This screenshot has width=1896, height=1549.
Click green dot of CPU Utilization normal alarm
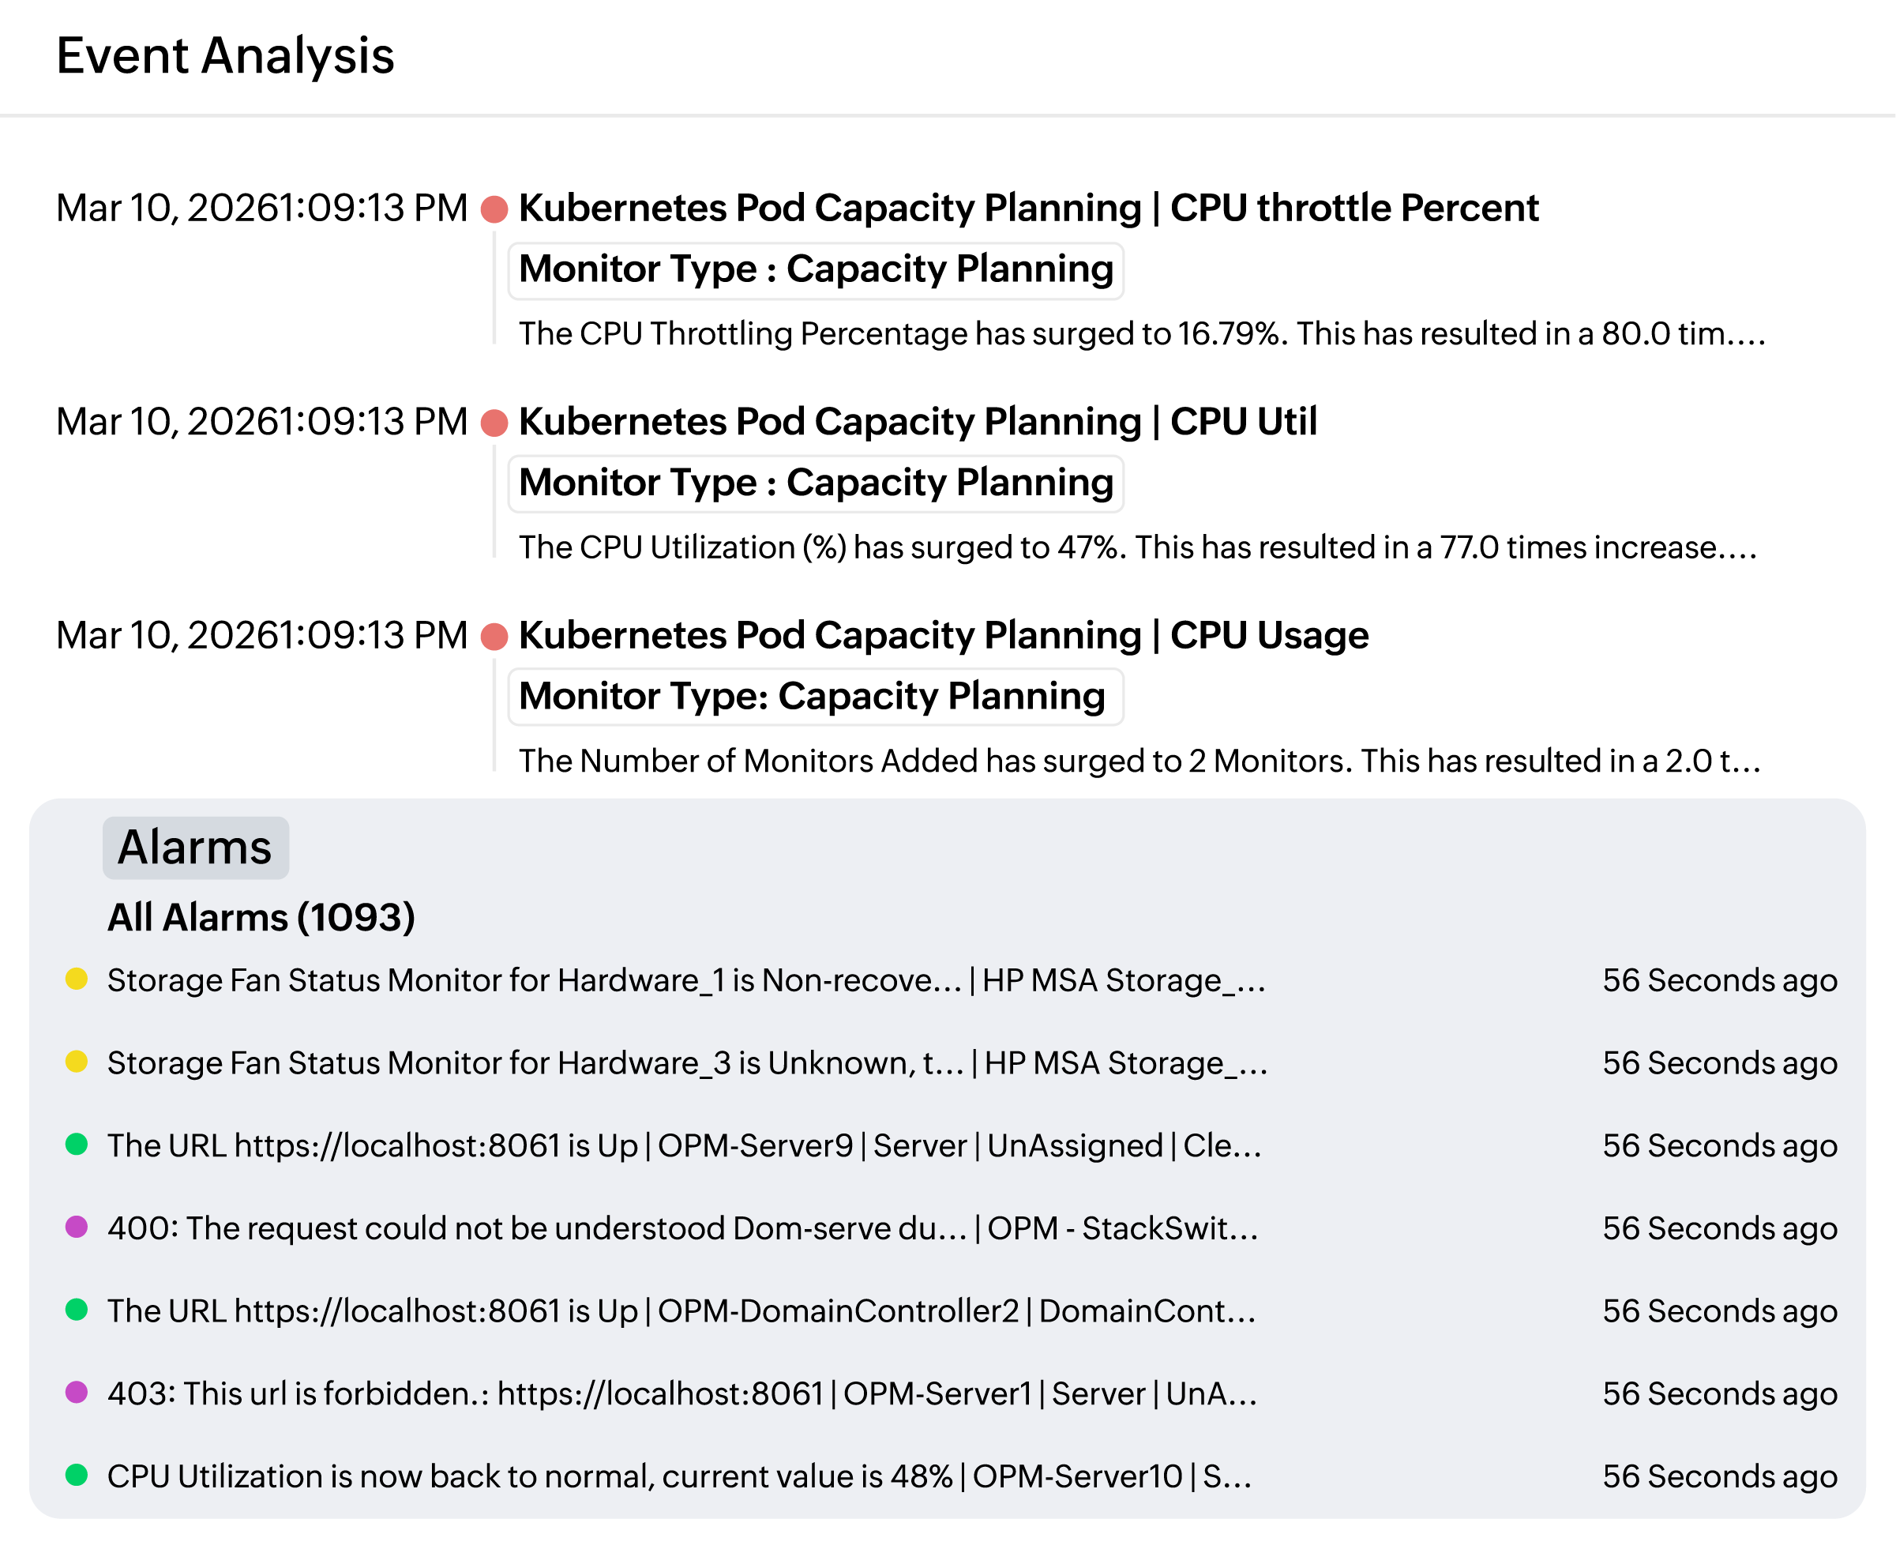tap(77, 1475)
